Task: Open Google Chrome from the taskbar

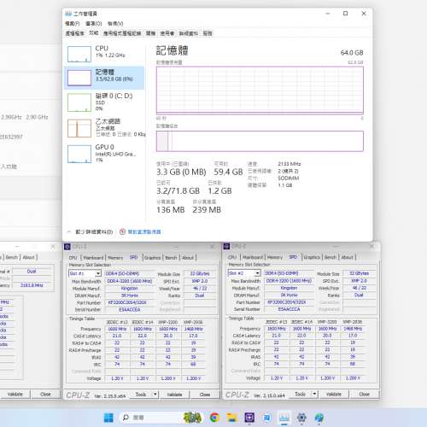Action: click(214, 418)
